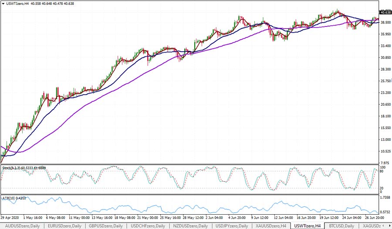Switch to the AUDUSDzero,Daily chart tab
Screen dimensions: 392x229
tap(22, 226)
